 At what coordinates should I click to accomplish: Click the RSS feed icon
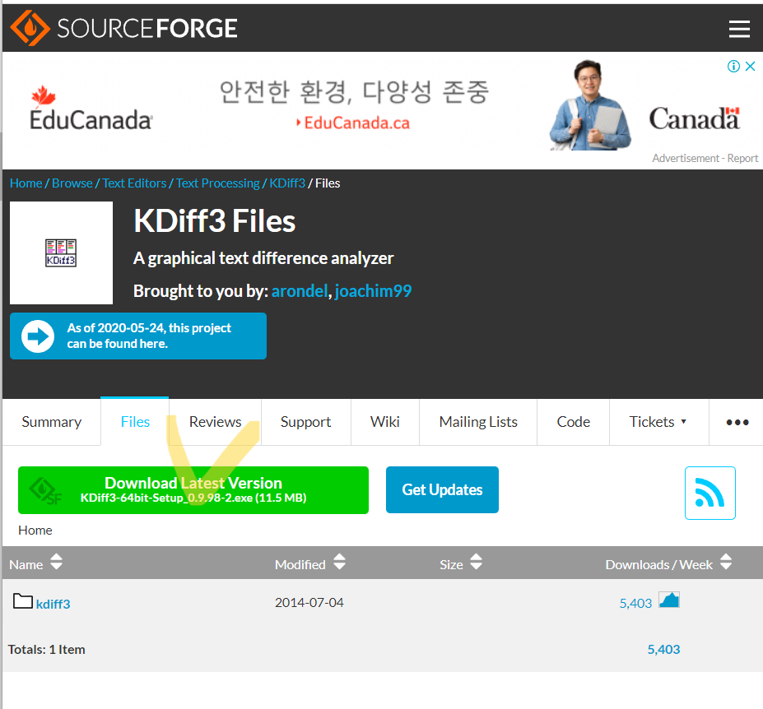point(710,493)
